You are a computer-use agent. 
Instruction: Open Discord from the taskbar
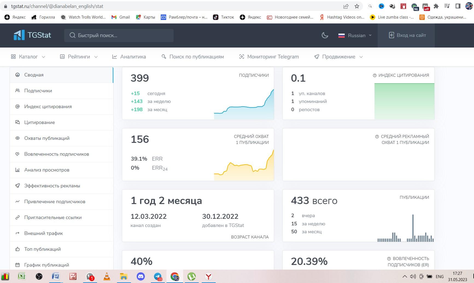[141, 276]
